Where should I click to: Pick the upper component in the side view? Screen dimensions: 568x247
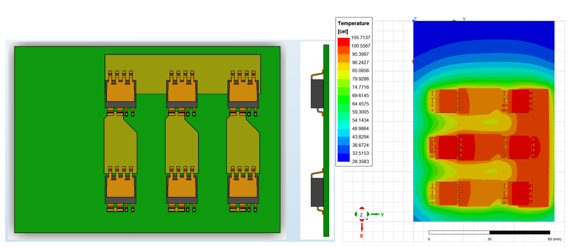pyautogui.click(x=317, y=93)
